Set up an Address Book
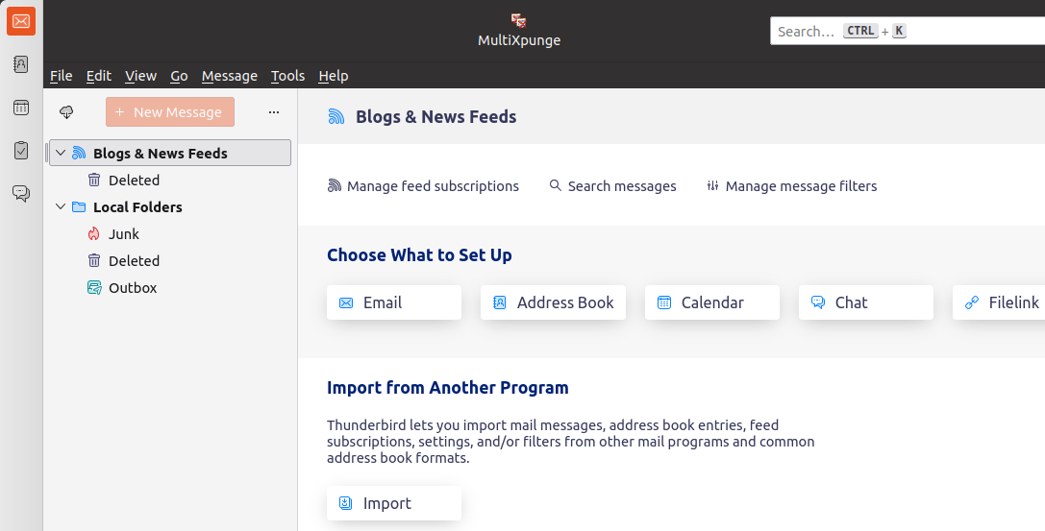 pos(553,302)
